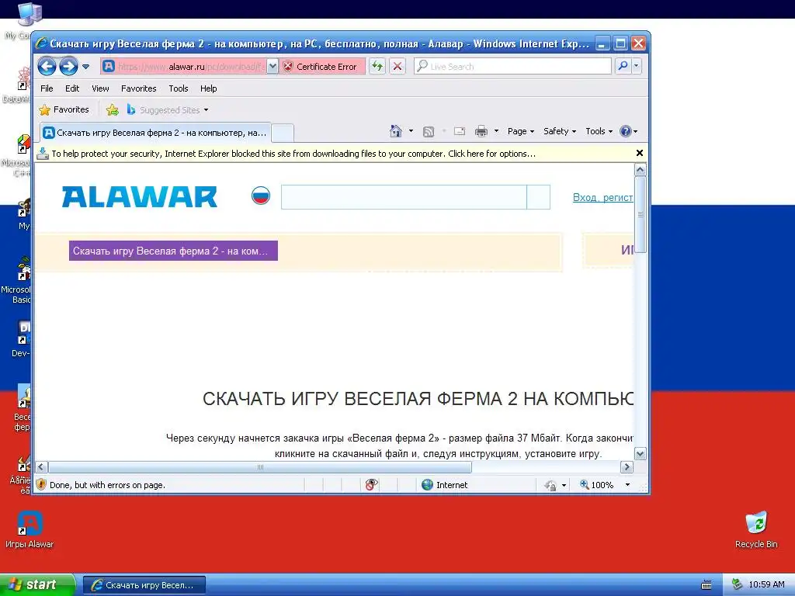Open the Page command menu

click(521, 131)
